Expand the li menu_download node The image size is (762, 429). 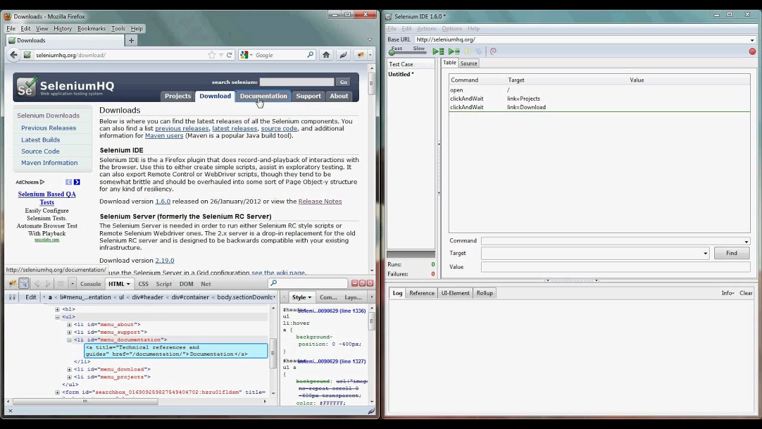(69, 369)
